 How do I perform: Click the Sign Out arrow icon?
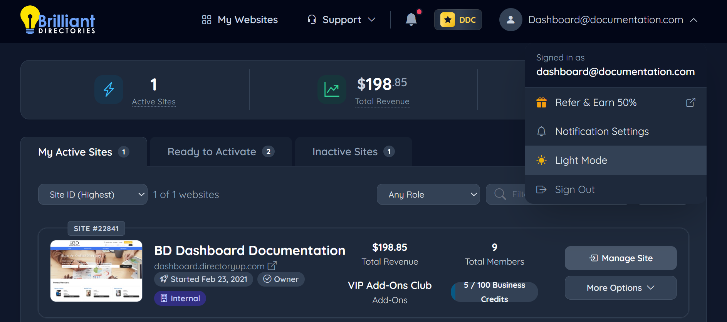click(x=541, y=190)
